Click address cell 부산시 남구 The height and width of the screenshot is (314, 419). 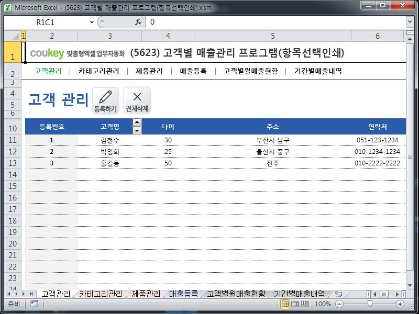[272, 140]
